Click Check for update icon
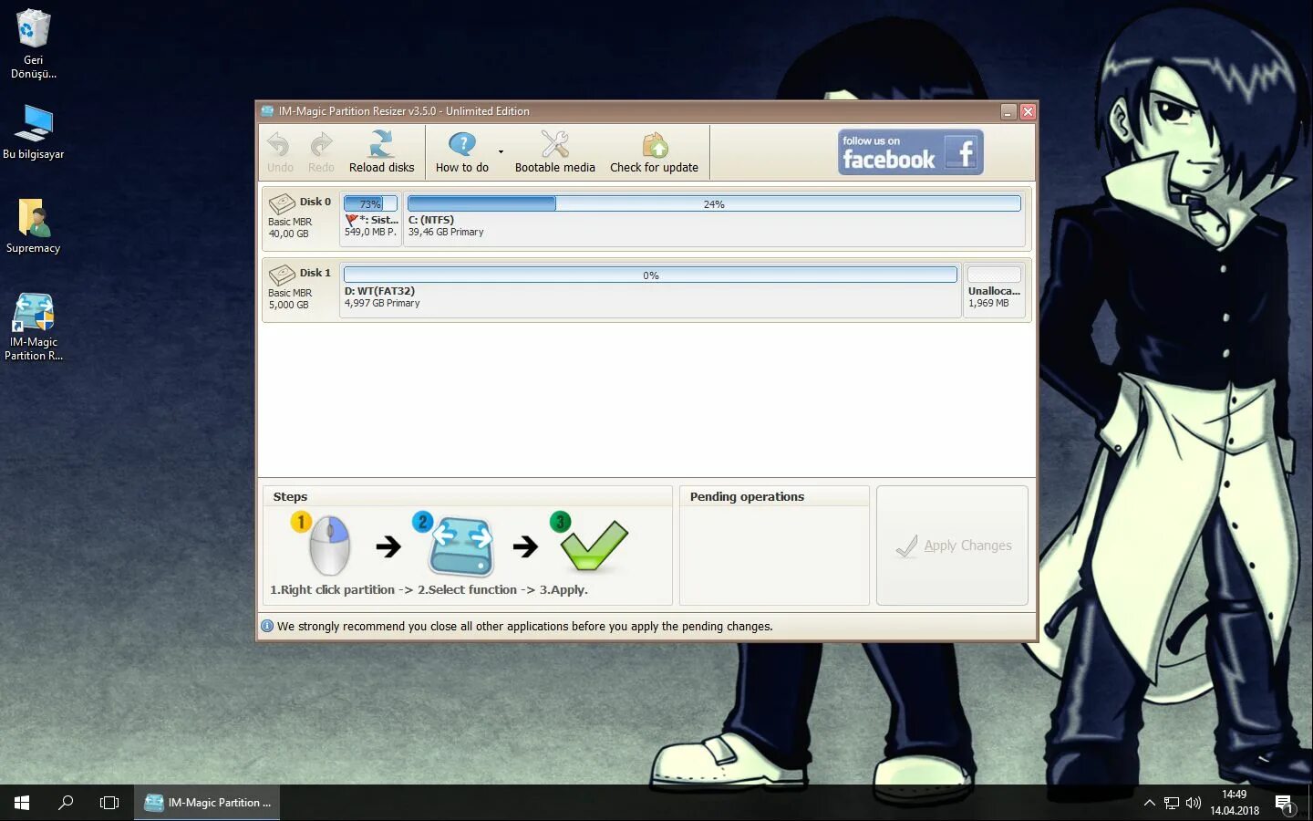1313x821 pixels. pos(655,145)
